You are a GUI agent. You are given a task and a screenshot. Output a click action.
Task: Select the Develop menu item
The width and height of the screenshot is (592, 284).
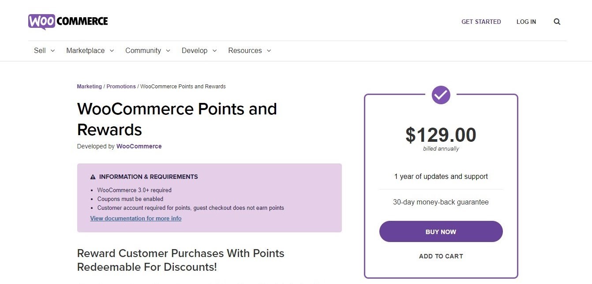(x=195, y=50)
